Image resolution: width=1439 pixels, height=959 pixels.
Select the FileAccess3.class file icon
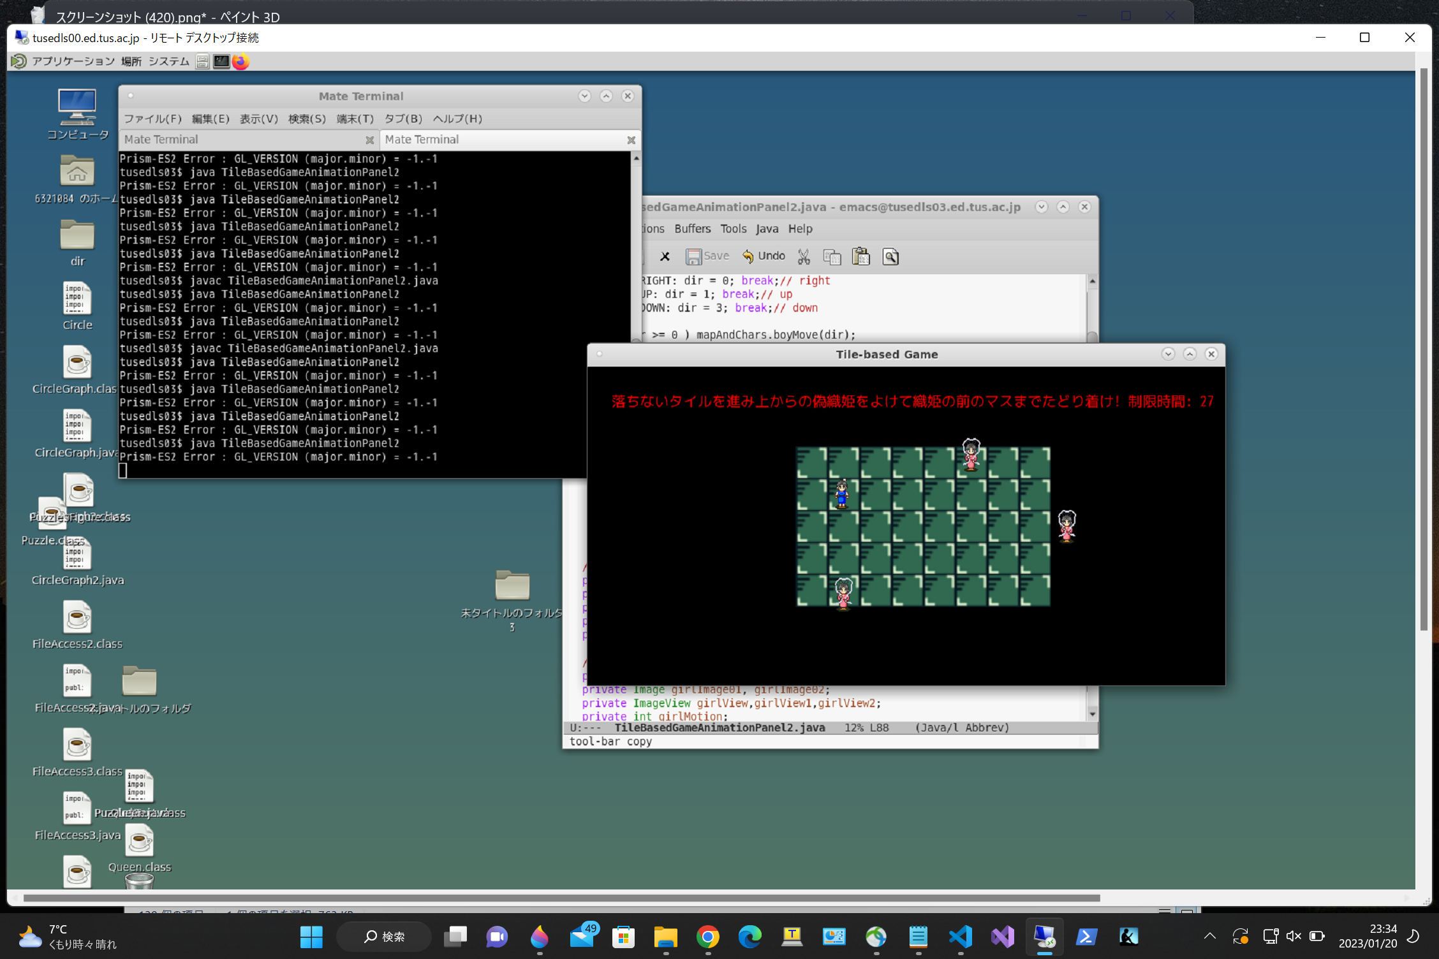(77, 753)
